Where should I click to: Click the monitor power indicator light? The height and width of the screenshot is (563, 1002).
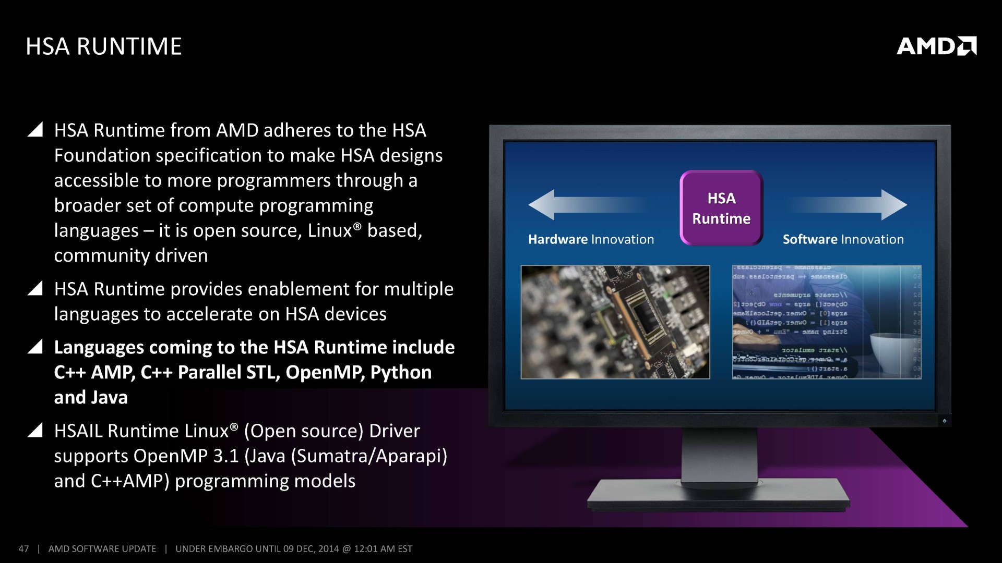click(x=944, y=421)
